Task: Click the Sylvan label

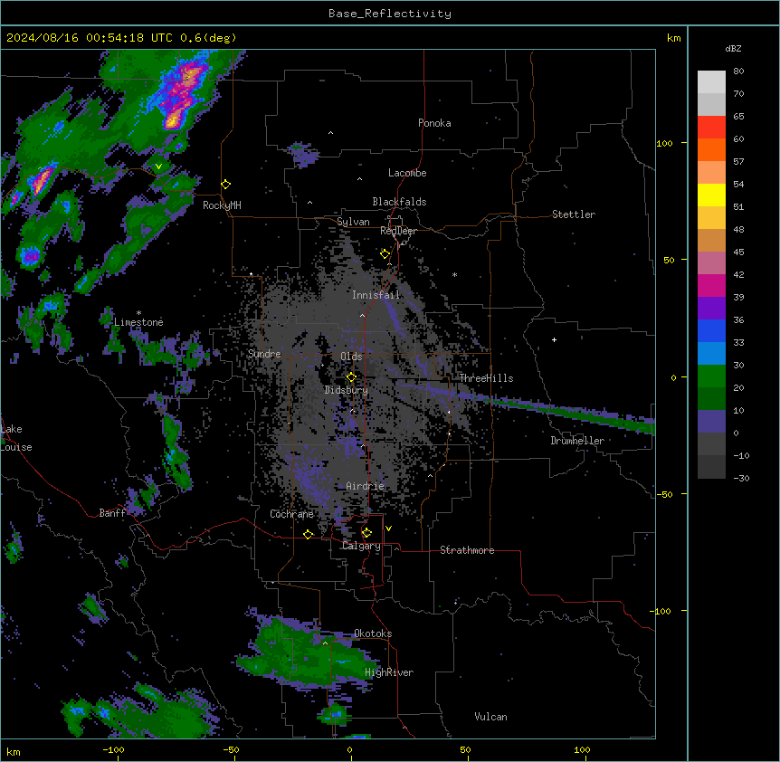Action: pyautogui.click(x=353, y=222)
